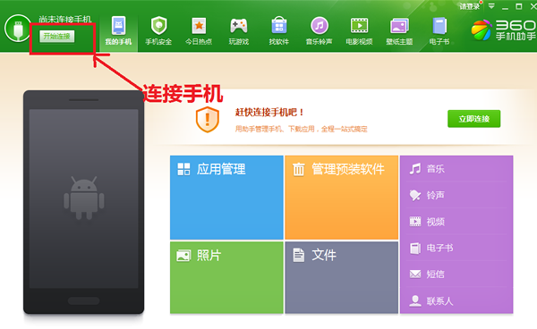Go to the 音乐铃声 tab
The image size is (537, 329).
point(319,31)
